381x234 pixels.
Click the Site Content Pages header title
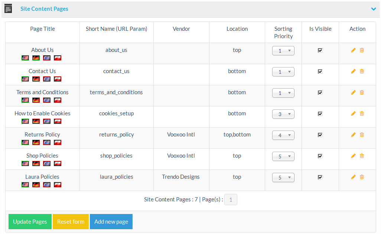pos(44,9)
